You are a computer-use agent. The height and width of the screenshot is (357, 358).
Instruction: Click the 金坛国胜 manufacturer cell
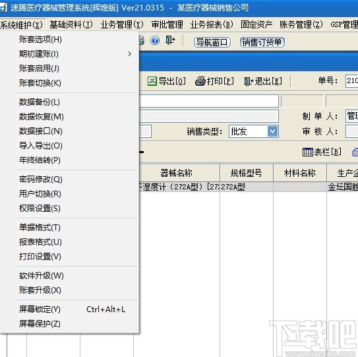(x=342, y=187)
